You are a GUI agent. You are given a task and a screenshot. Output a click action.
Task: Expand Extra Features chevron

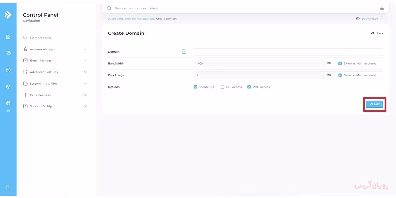[85, 95]
